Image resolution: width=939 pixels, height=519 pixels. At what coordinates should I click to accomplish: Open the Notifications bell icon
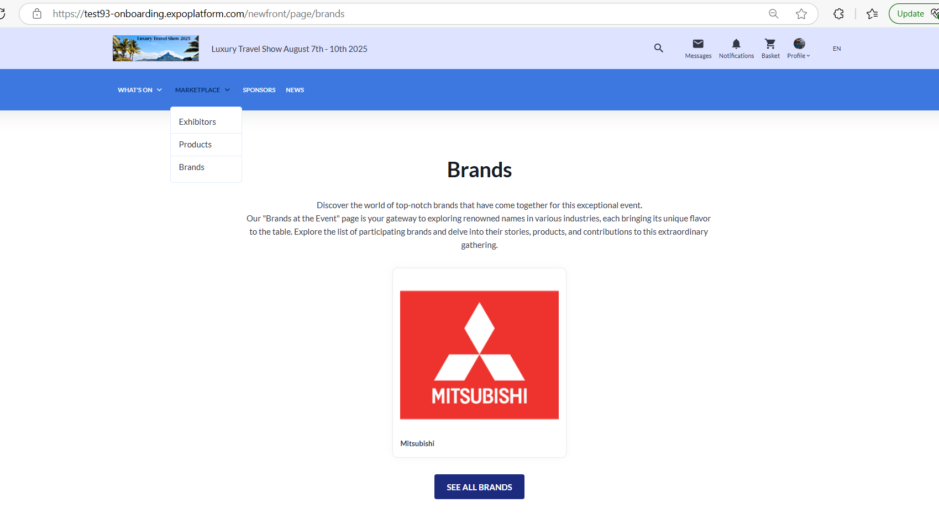click(736, 44)
